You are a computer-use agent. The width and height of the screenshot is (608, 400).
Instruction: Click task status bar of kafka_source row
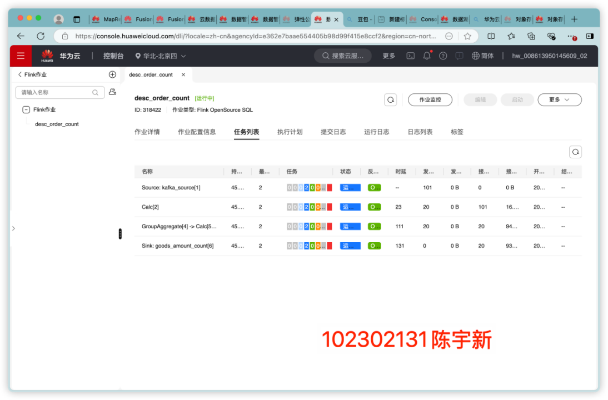pyautogui.click(x=310, y=188)
